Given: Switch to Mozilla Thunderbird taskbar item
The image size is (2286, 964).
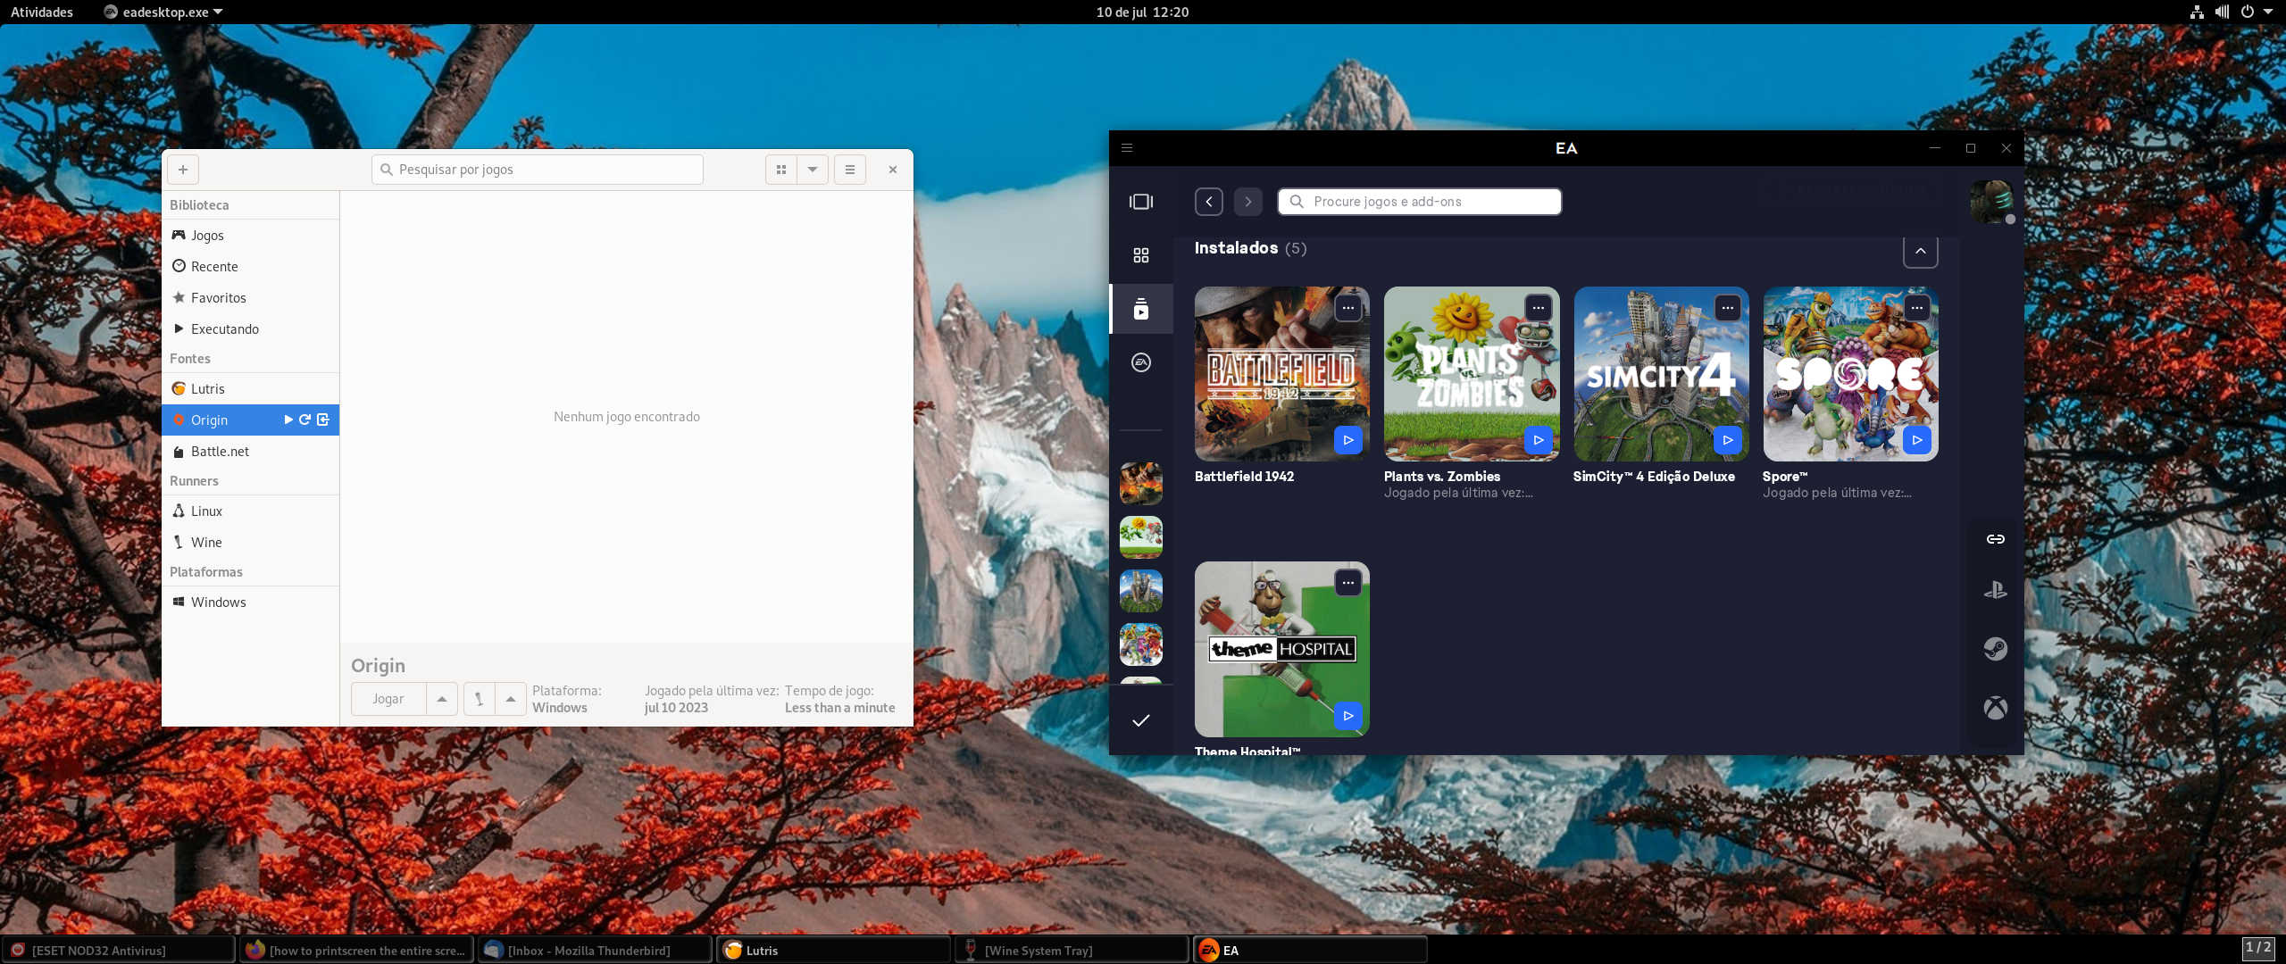Looking at the screenshot, I should [x=595, y=951].
